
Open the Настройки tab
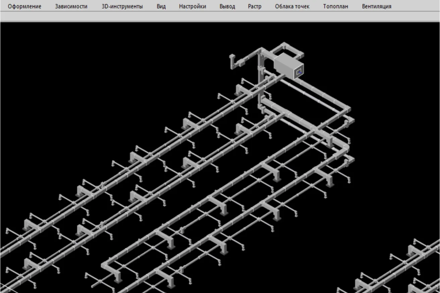pyautogui.click(x=192, y=6)
